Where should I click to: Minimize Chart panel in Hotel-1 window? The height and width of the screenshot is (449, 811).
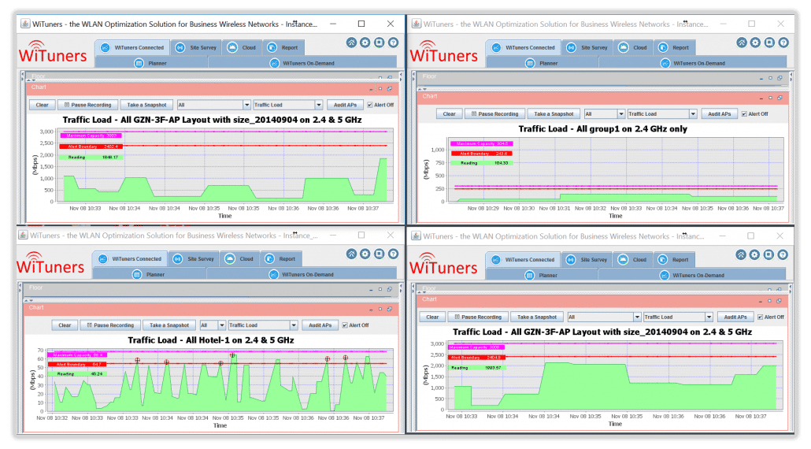[x=372, y=310]
